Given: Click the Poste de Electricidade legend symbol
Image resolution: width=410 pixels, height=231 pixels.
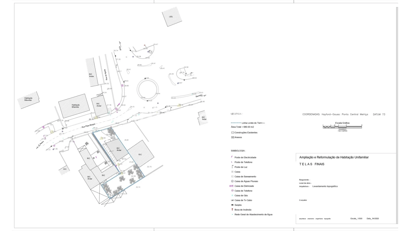Looking at the screenshot, I should pos(232,157).
